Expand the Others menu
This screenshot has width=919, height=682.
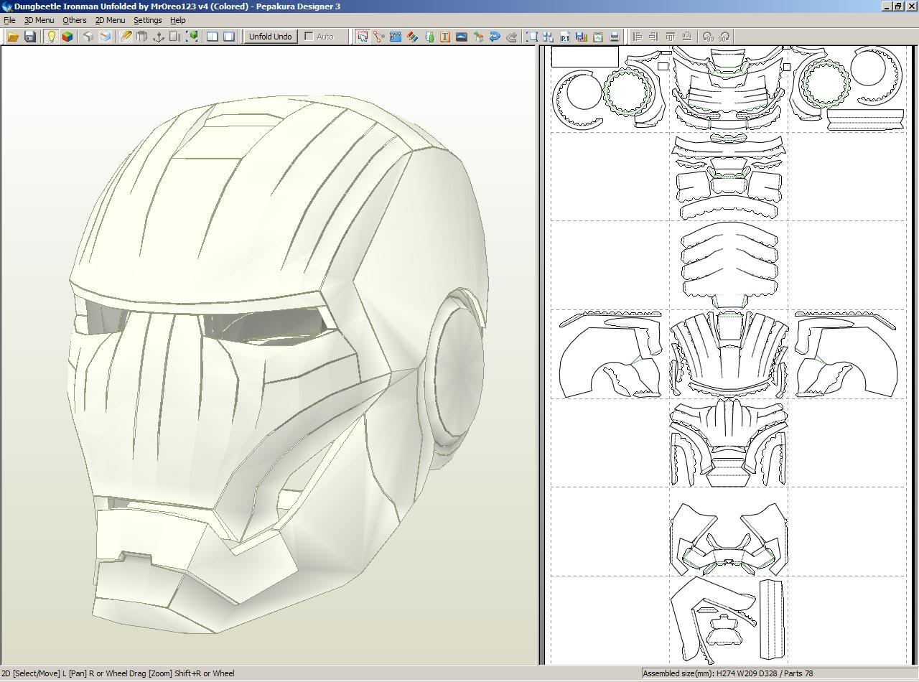click(74, 20)
